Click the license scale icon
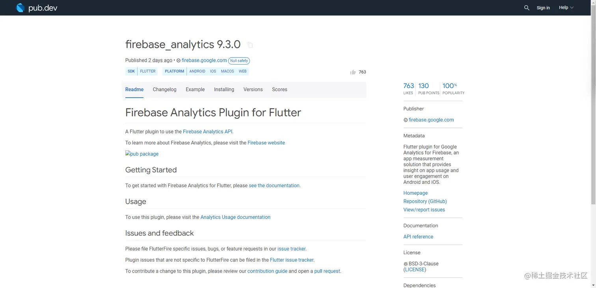This screenshot has height=288, width=596. [406, 264]
